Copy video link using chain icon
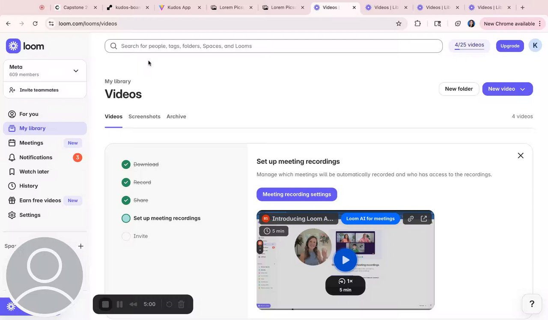The width and height of the screenshot is (548, 320). tap(411, 219)
